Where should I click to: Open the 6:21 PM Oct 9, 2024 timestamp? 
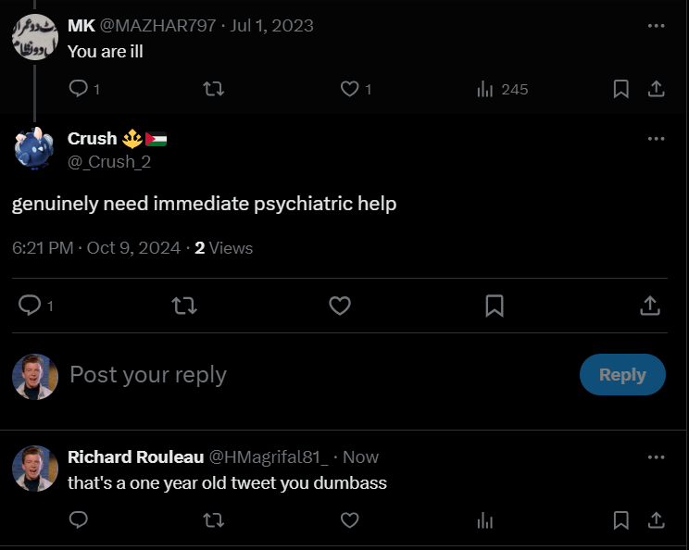pos(96,248)
